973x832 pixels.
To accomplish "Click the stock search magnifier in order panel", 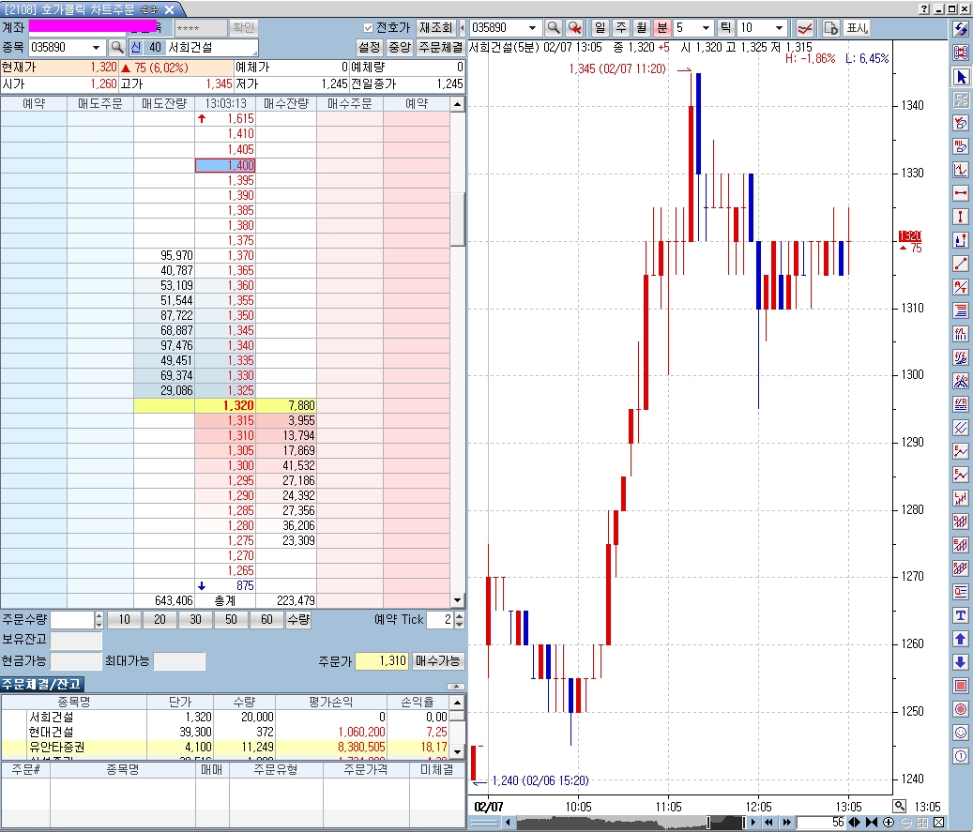I will tap(117, 47).
